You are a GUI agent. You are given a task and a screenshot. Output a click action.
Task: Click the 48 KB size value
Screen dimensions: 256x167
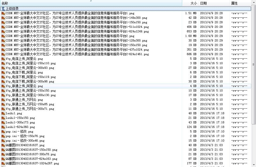[192, 113]
